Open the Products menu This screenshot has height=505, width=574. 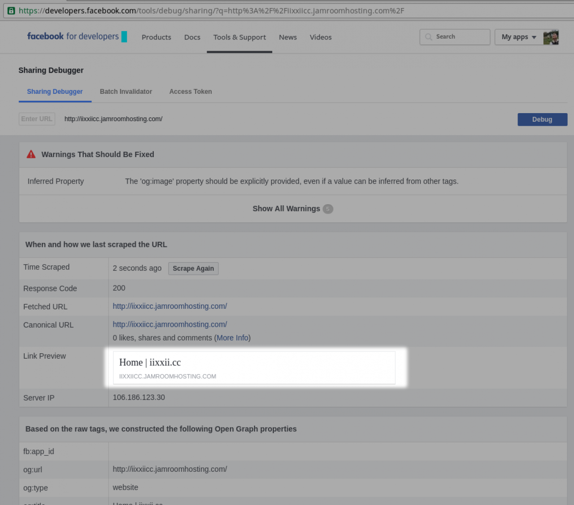157,37
